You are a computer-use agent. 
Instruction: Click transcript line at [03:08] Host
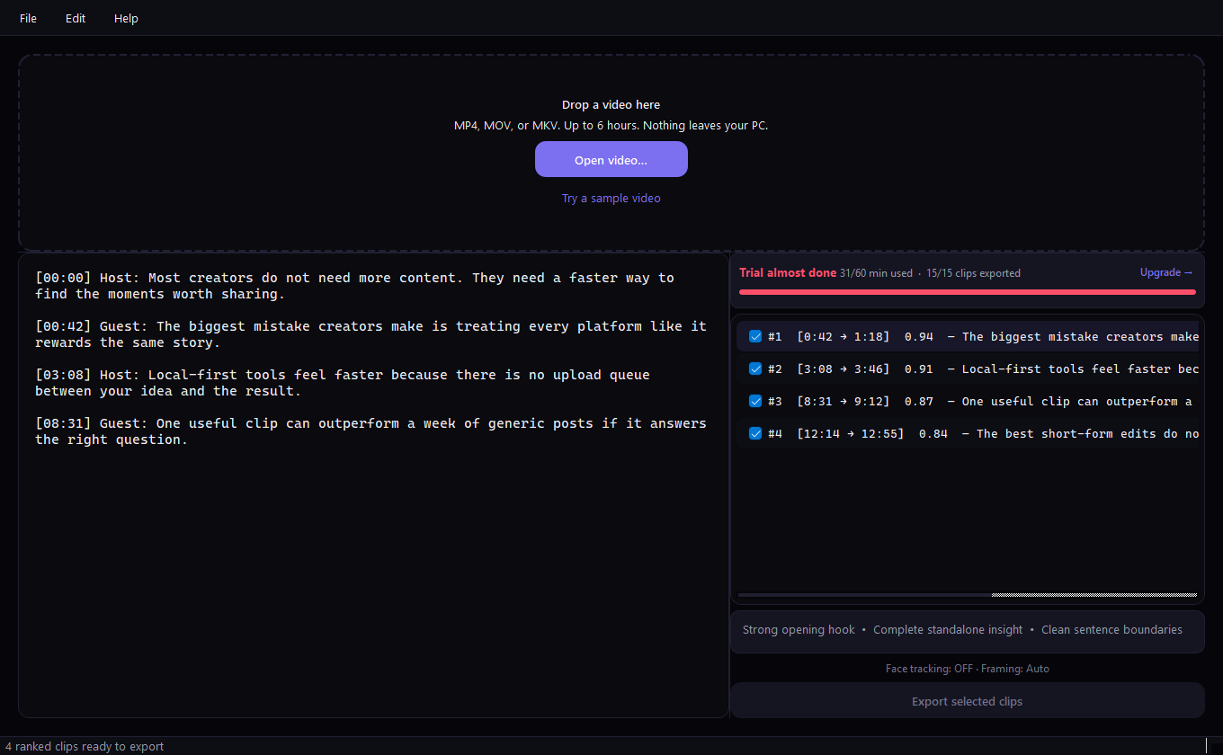point(343,383)
